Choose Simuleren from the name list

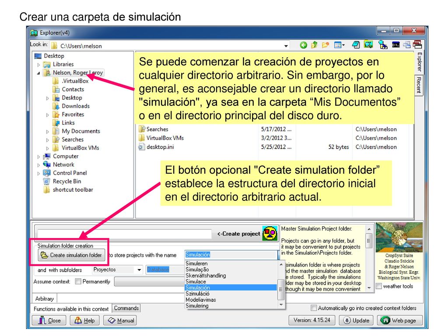coord(196,263)
